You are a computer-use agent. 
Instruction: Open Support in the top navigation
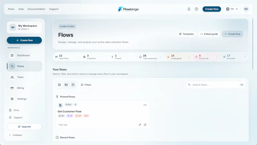(54, 9)
